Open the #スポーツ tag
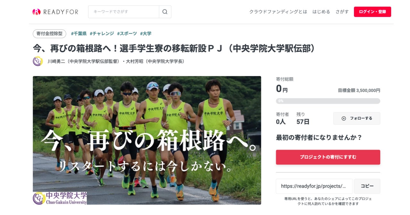Image resolution: width=410 pixels, height=215 pixels. [x=127, y=34]
